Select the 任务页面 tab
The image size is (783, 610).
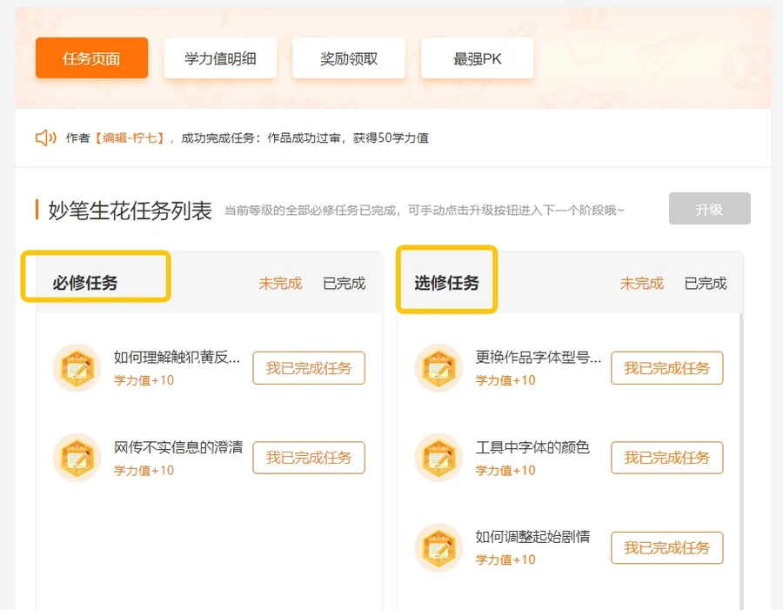click(x=91, y=59)
